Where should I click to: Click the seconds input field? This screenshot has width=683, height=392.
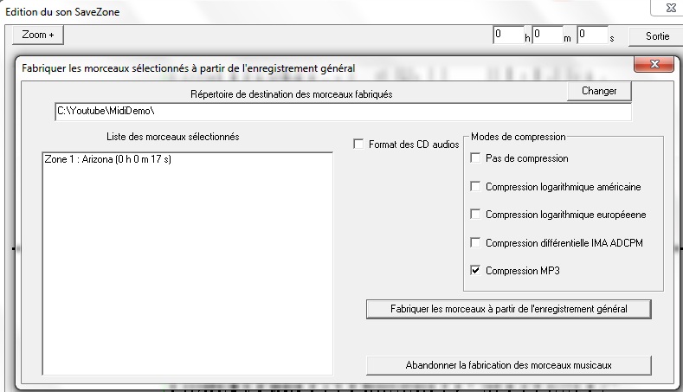pyautogui.click(x=592, y=35)
